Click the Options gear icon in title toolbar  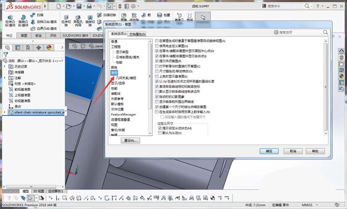pyautogui.click(x=133, y=6)
